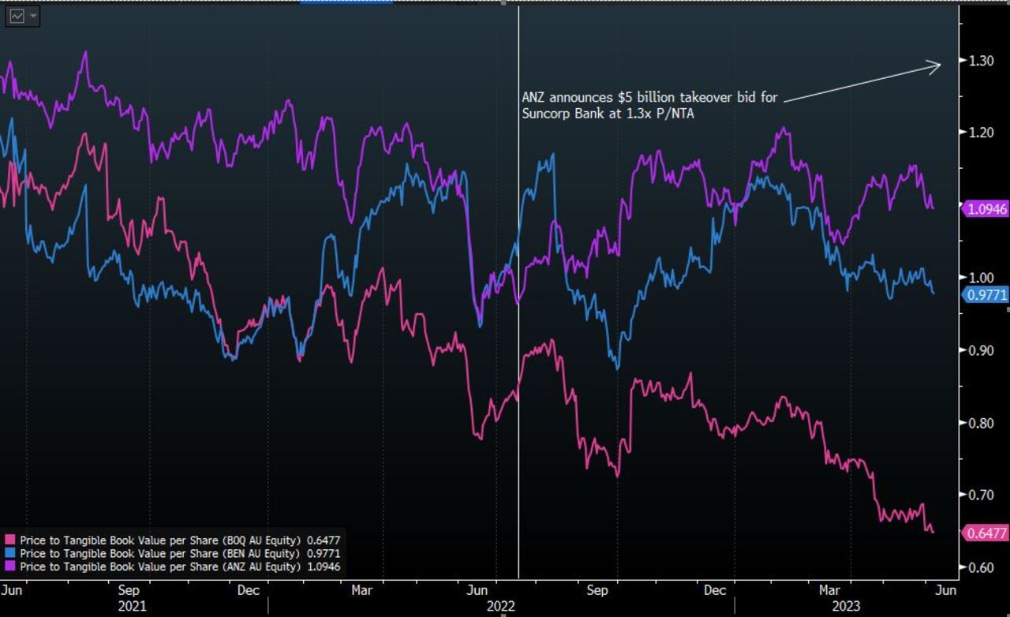The image size is (1010, 617).
Task: Open the chart type dropdown arrow
Action: [x=34, y=16]
